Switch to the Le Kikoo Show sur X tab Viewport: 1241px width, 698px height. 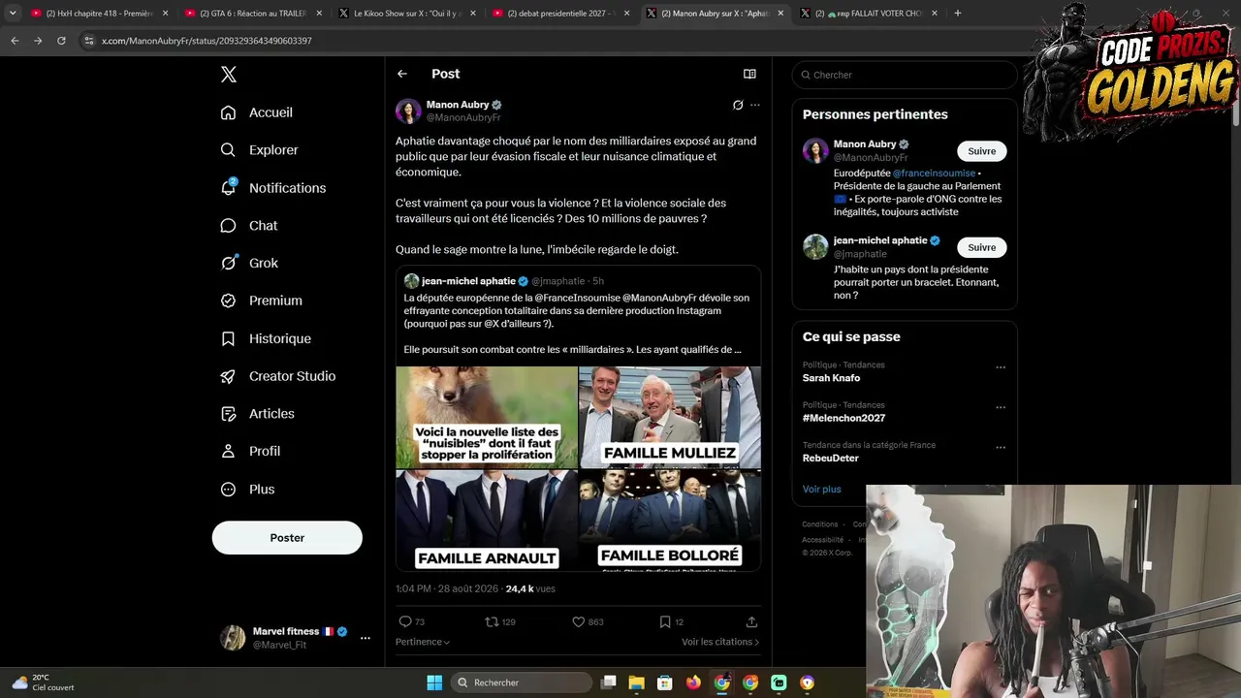coord(406,14)
